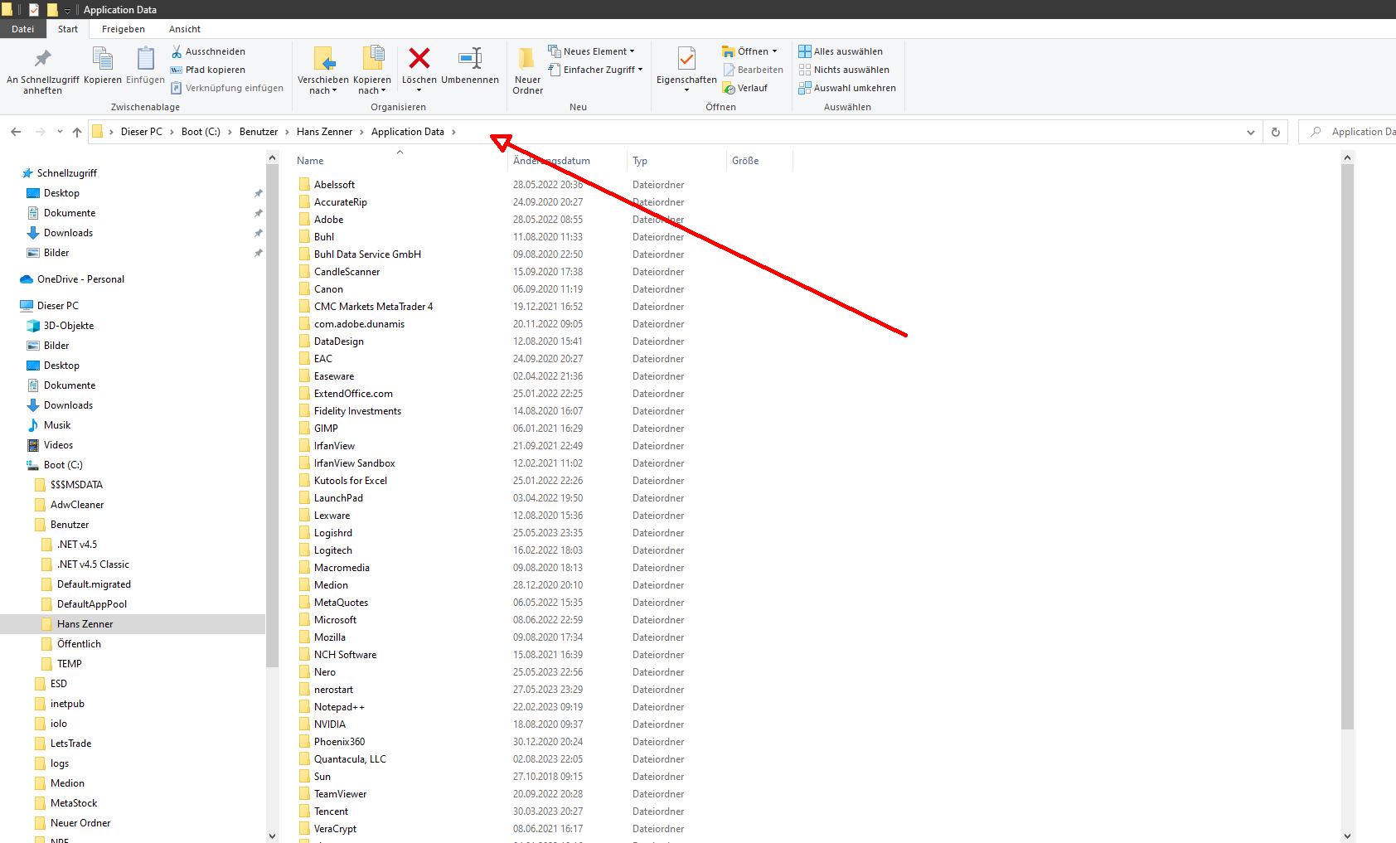Expand chevron after Dieser PC breadcrumb
Viewport: 1396px width, 843px height.
(172, 132)
